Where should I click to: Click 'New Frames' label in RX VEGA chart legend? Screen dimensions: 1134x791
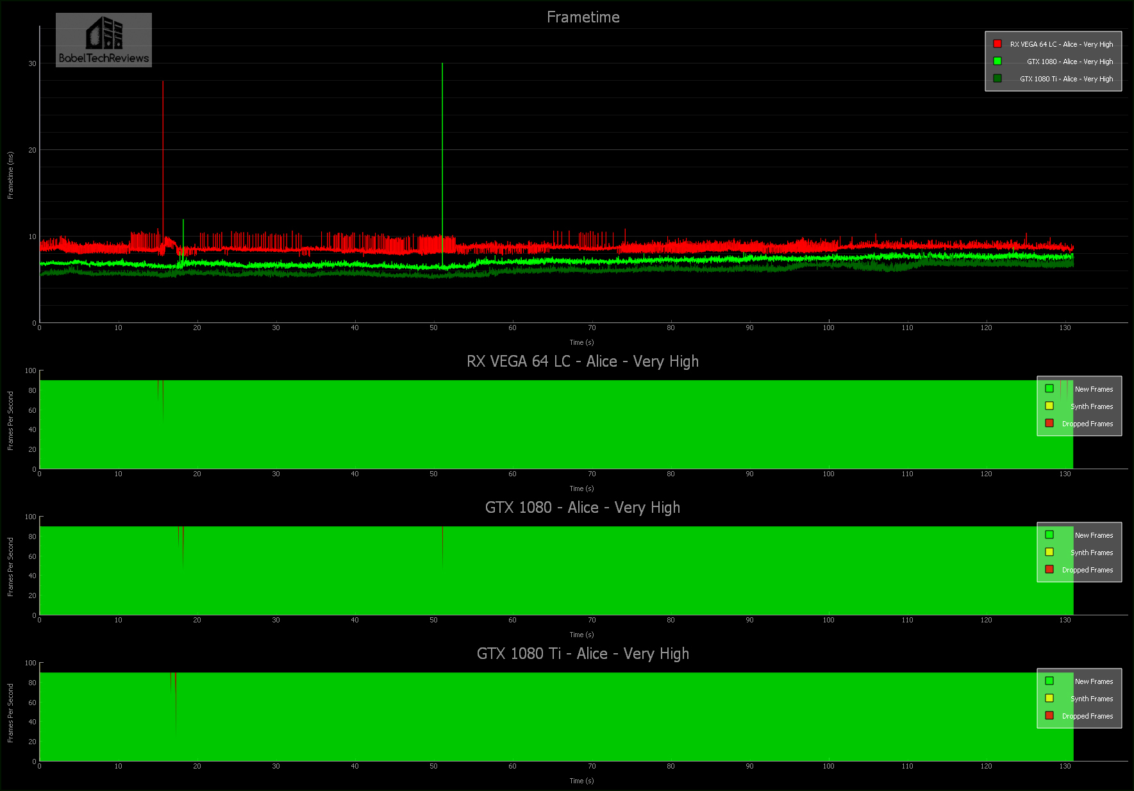pyautogui.click(x=1094, y=389)
